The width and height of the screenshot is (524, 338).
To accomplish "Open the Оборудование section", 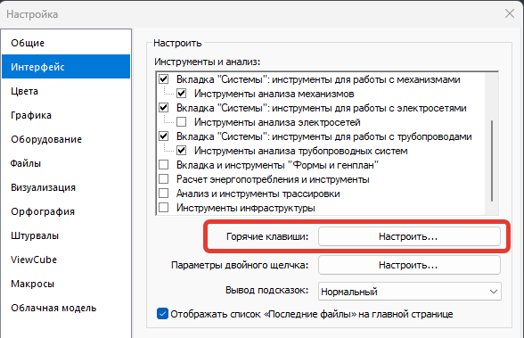I will pos(66,139).
